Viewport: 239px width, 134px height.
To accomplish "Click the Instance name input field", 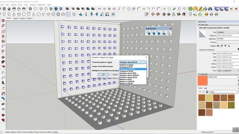I will click(228, 35).
